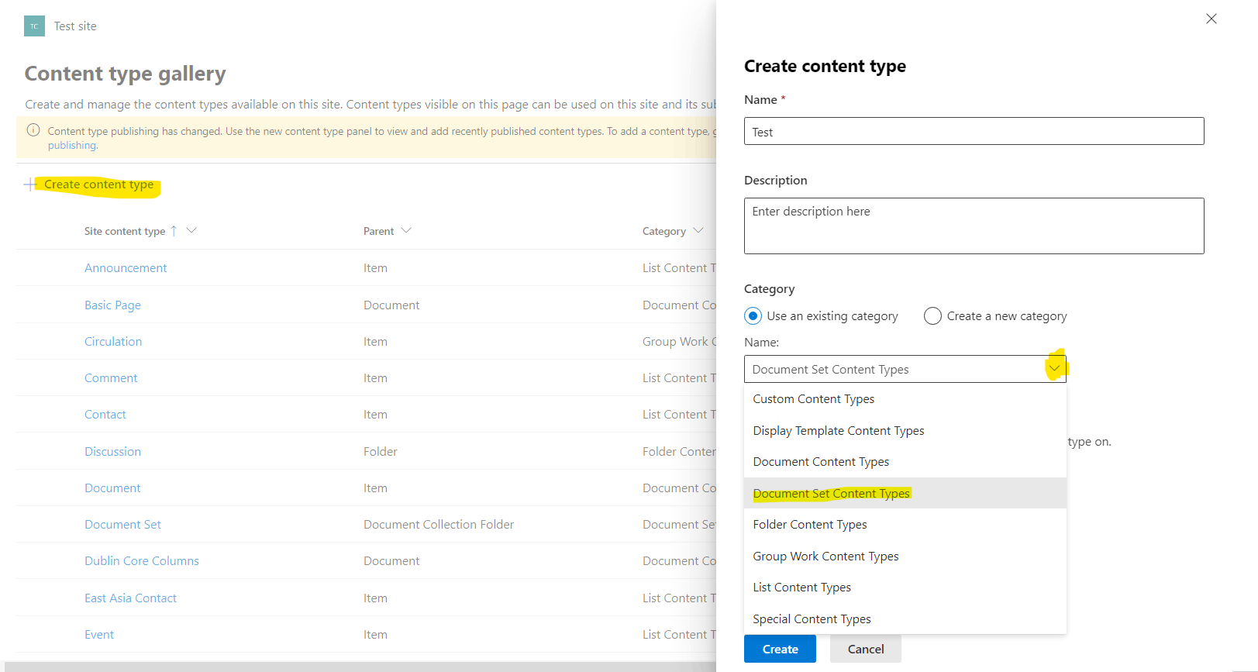The width and height of the screenshot is (1258, 672).
Task: Click the Cancel button
Action: (x=866, y=650)
